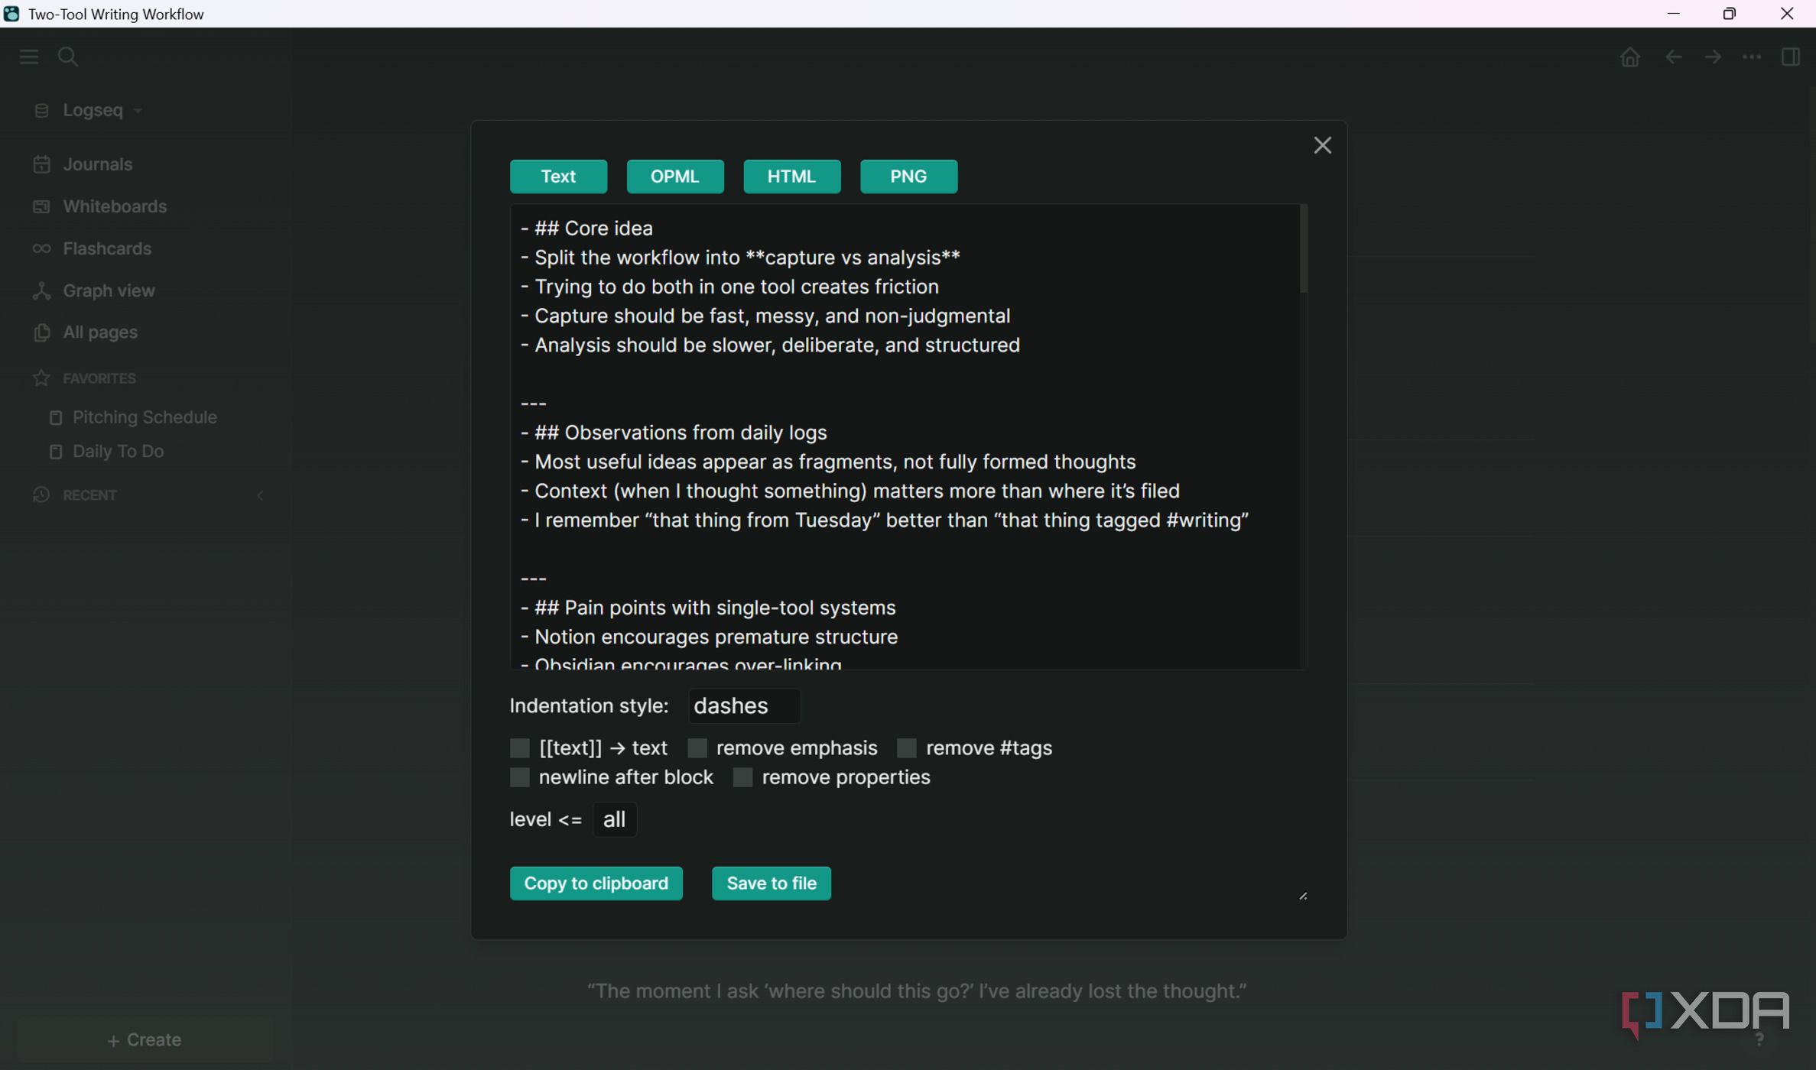This screenshot has width=1816, height=1070.
Task: Click Copy to clipboard button
Action: 596,884
